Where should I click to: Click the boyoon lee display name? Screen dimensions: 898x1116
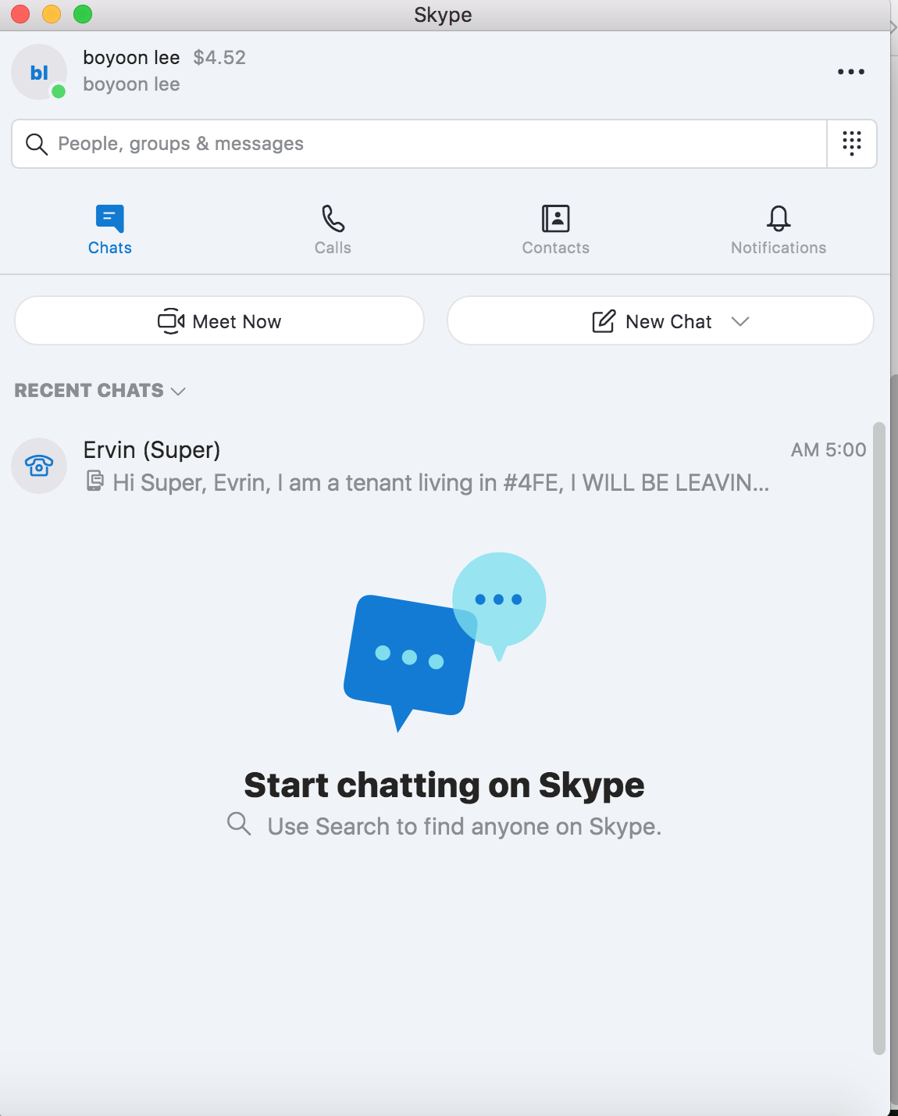tap(131, 58)
